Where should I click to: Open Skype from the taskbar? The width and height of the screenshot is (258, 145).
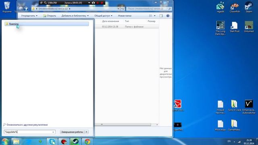pos(52,141)
